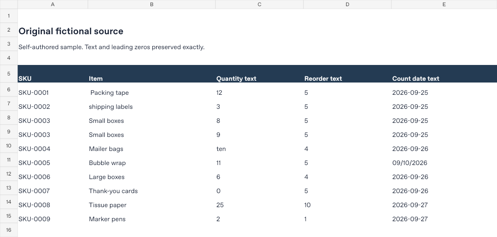Image resolution: width=497 pixels, height=237 pixels.
Task: Select the 'Large boxes' cell
Action: 151,174
